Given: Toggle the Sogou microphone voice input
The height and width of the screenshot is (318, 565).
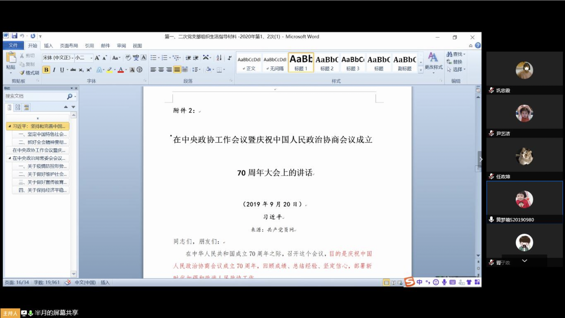Looking at the screenshot, I should (x=444, y=282).
